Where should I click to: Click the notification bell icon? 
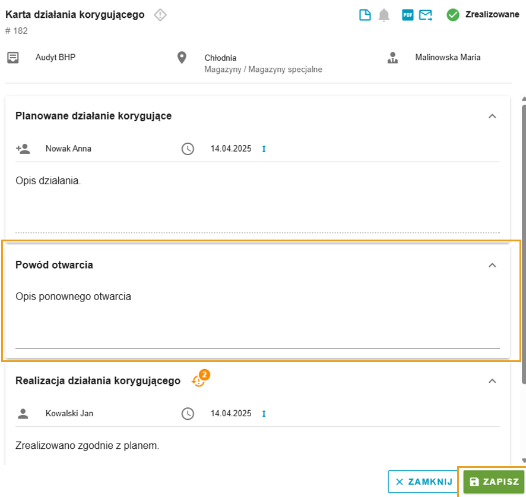click(x=384, y=15)
